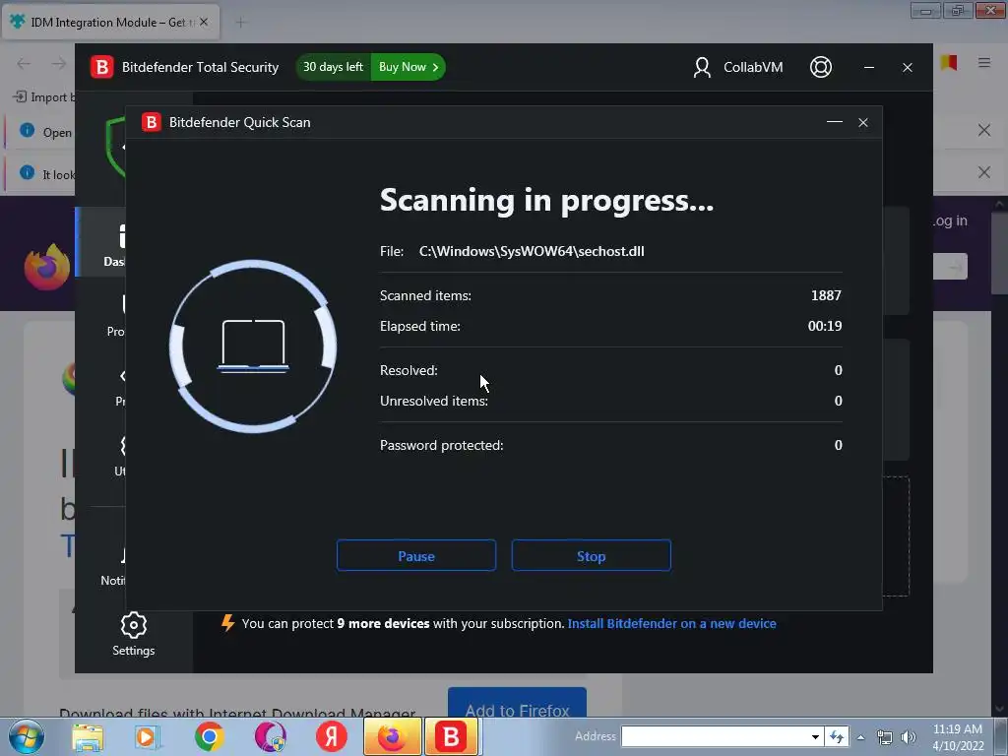Close the Bitdefender Total Security window
Screen dimensions: 1008x756
click(907, 67)
